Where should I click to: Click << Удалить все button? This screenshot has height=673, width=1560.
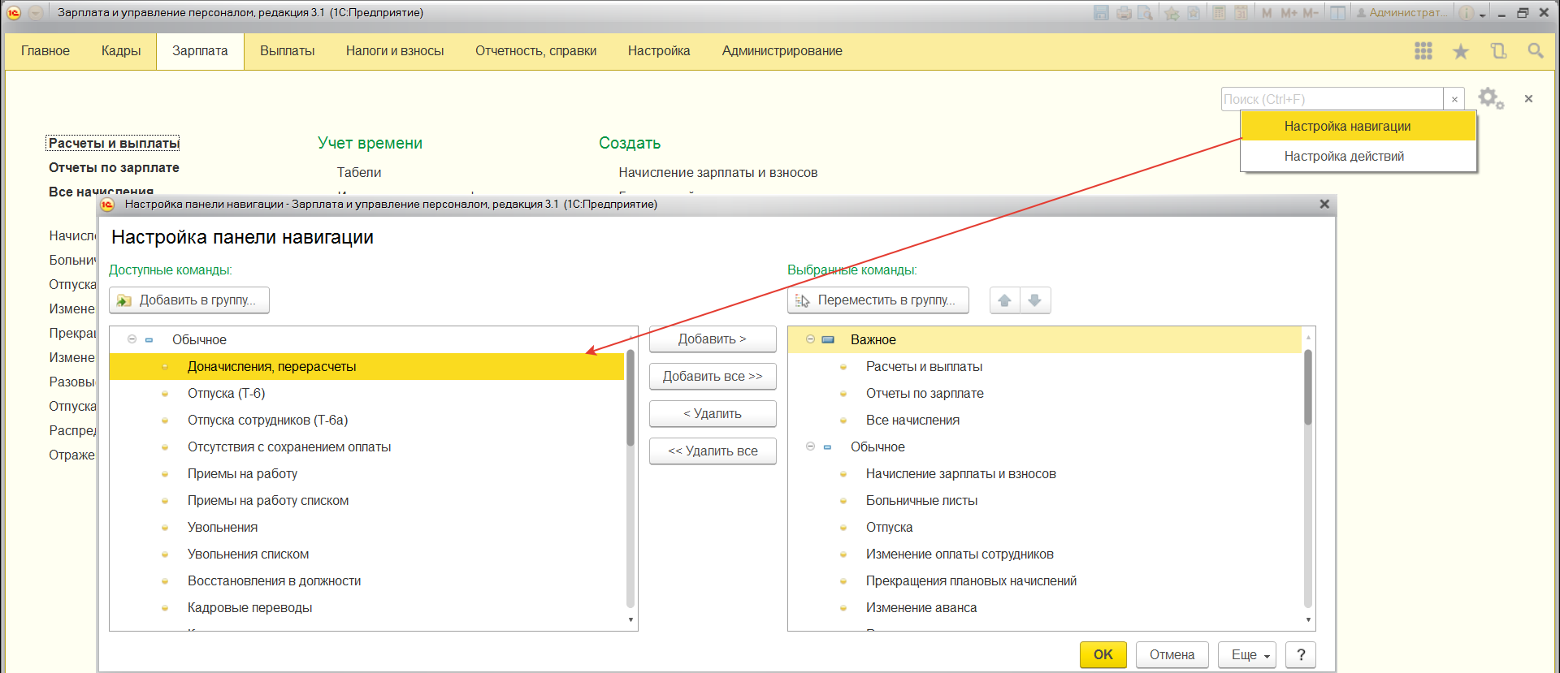coord(713,451)
